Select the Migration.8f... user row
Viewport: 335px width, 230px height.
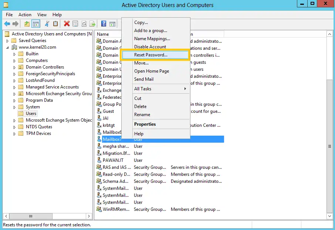[160, 153]
